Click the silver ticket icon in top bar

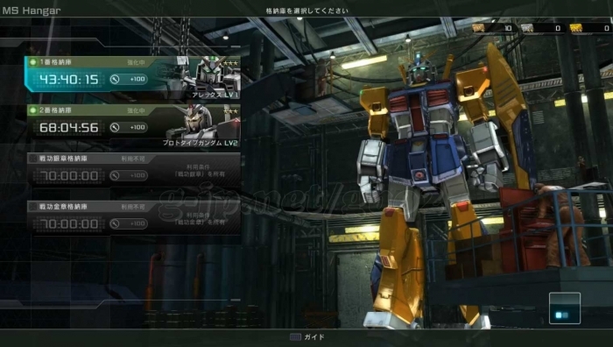click(527, 28)
